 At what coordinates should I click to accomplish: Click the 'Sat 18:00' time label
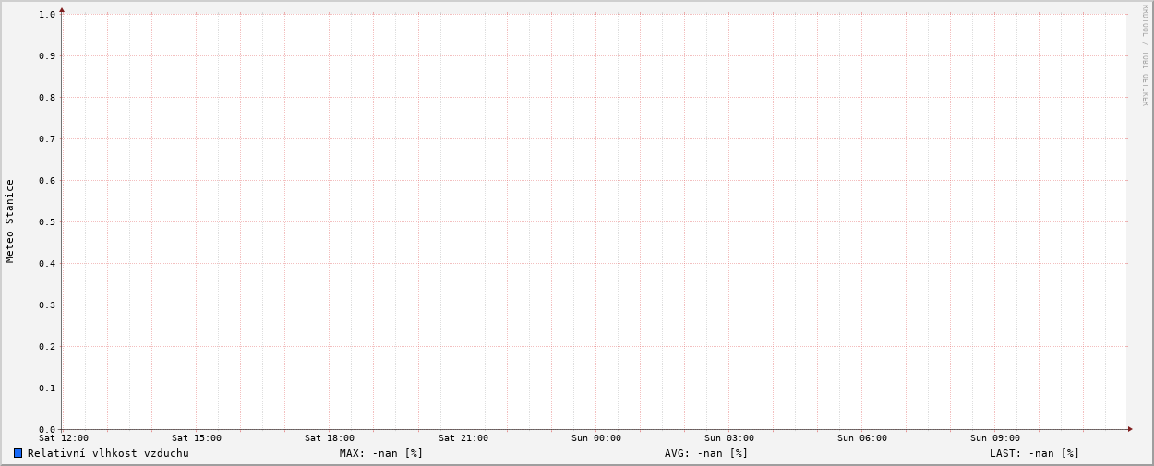[x=330, y=438]
